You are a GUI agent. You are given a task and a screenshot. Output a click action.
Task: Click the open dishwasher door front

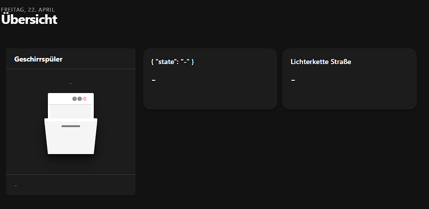71,140
